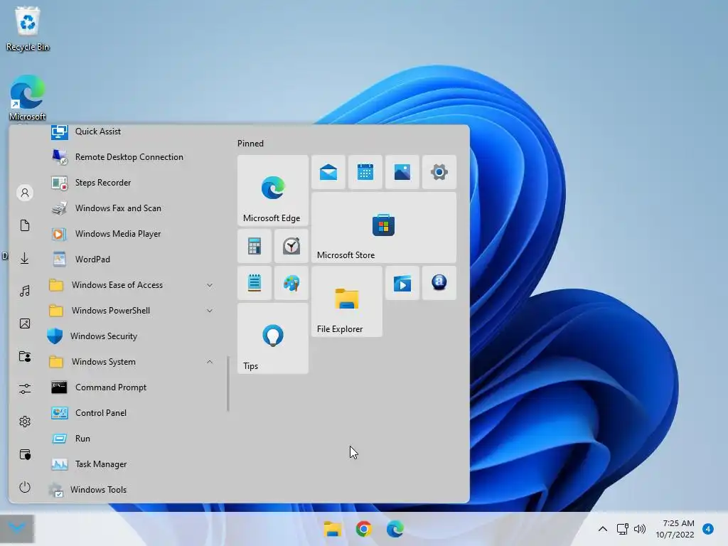728x546 pixels.
Task: Open the Movies & TV pinned tile
Action: 402,283
